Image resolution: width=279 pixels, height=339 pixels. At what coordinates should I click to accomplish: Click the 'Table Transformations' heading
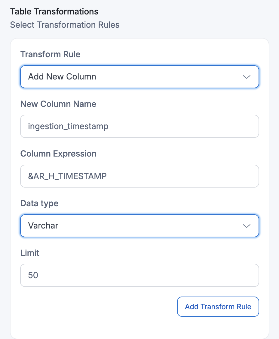(54, 12)
